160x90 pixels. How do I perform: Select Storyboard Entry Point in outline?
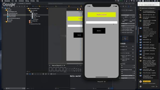35,24
